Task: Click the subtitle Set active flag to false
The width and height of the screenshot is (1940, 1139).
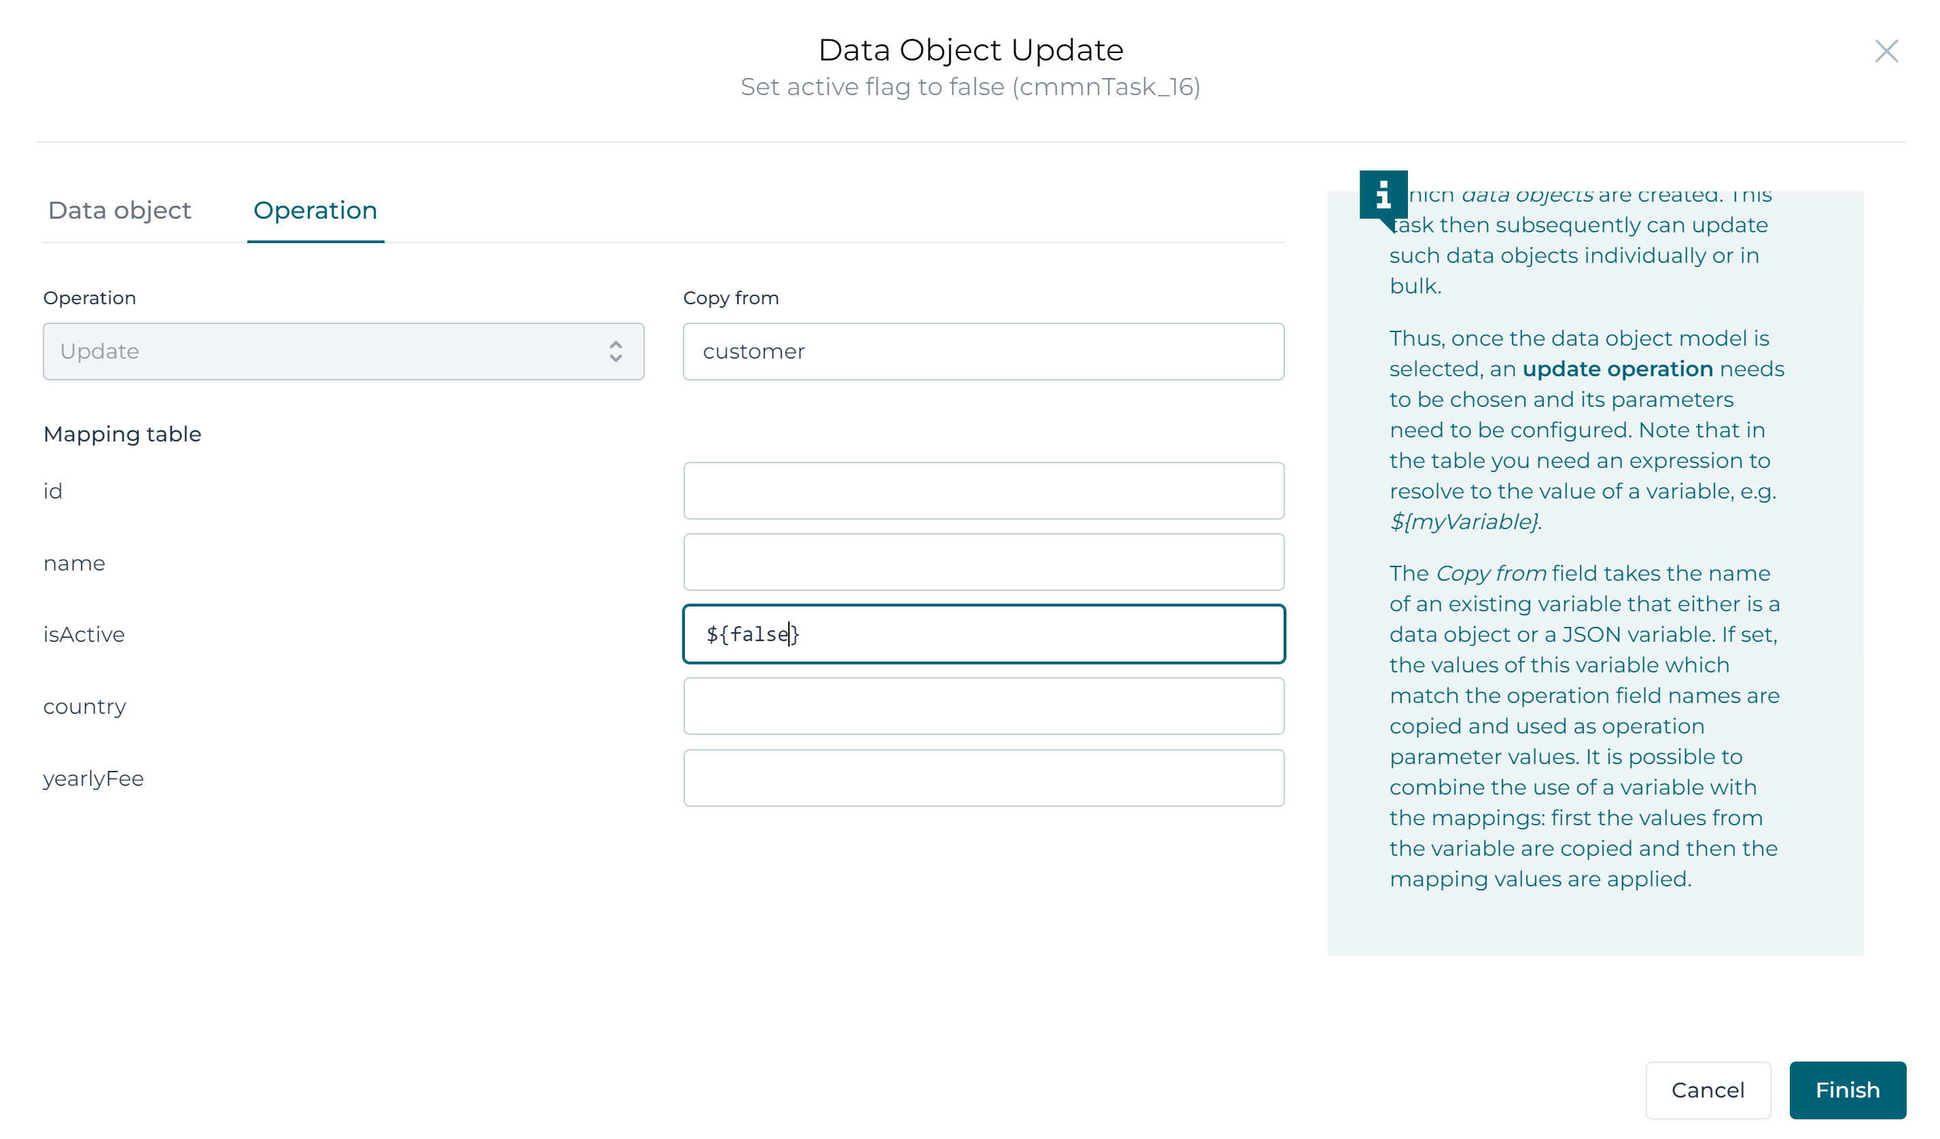Action: 969,87
